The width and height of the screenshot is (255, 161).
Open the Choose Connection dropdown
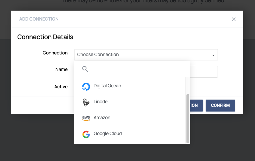coord(146,55)
